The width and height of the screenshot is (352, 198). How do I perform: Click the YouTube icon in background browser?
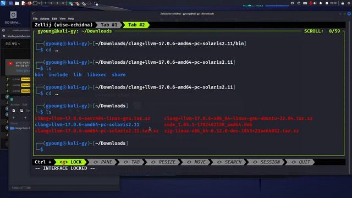click(10, 64)
